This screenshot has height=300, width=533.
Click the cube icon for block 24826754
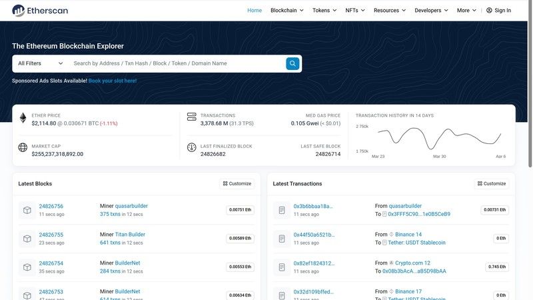[x=27, y=267]
